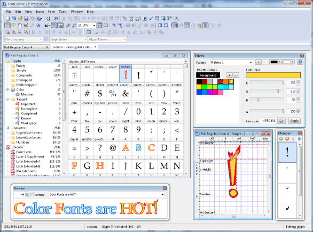Viewport: 313px width, 232px height.
Task: Open the No Grouping dropdown
Action: [24, 39]
